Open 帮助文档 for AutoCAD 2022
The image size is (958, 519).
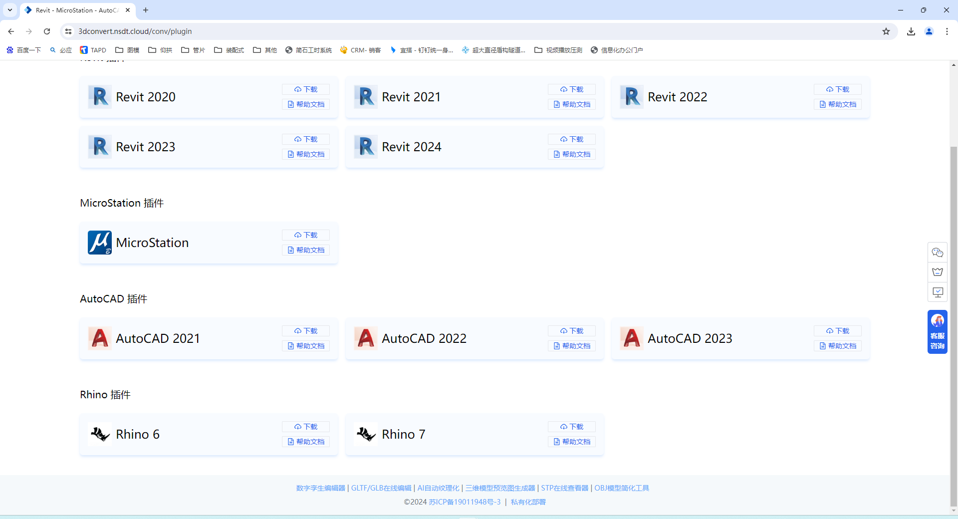(x=571, y=346)
